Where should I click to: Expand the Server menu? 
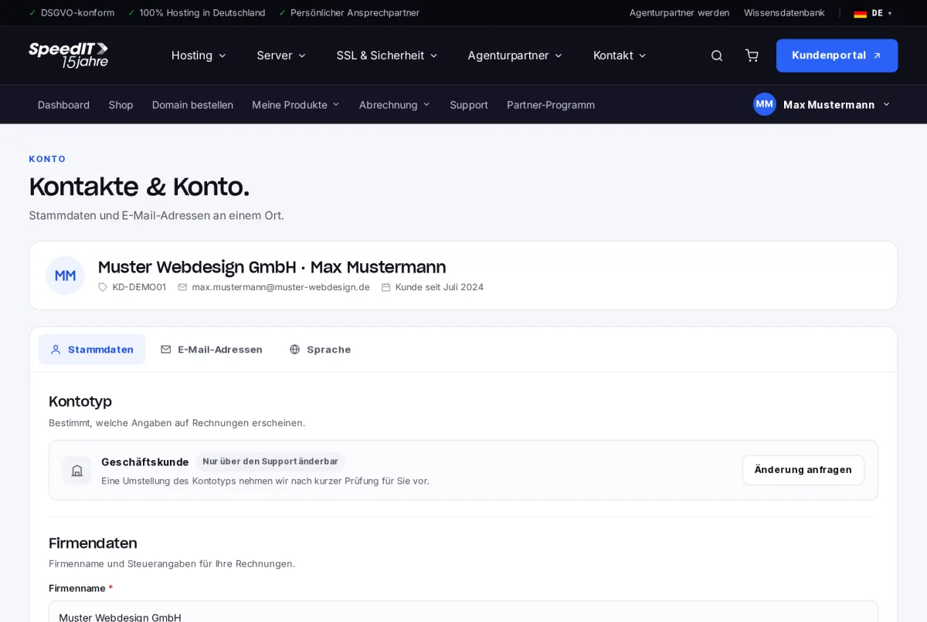coord(281,56)
